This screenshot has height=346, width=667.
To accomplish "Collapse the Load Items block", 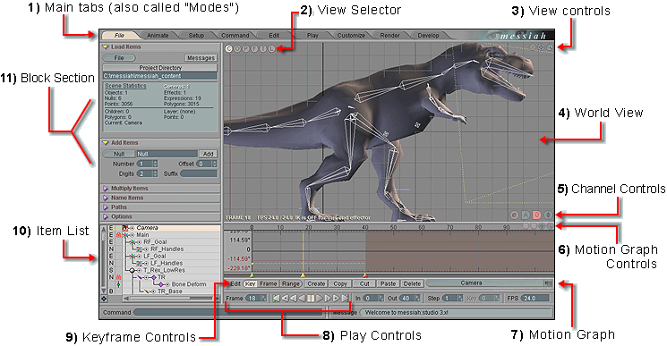I will tap(106, 46).
